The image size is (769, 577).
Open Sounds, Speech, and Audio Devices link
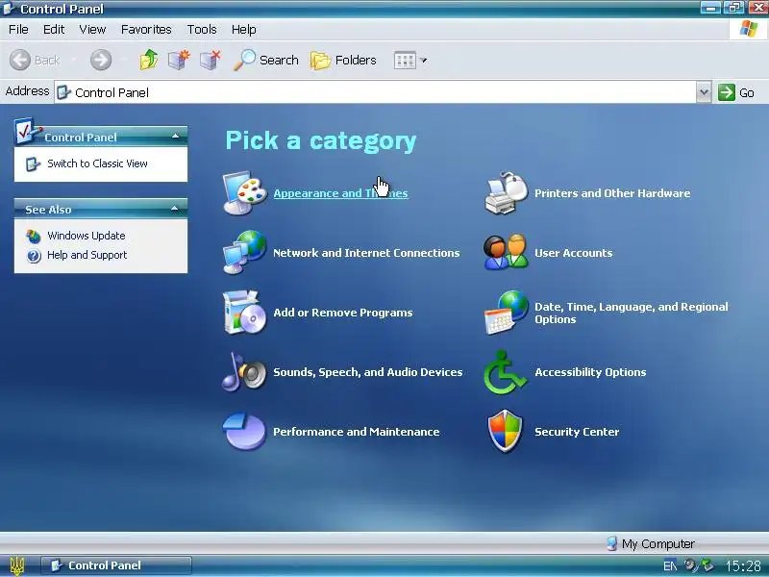coord(368,372)
